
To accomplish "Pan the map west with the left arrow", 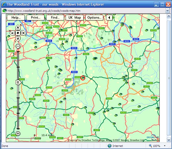I will [x=12, y=33].
